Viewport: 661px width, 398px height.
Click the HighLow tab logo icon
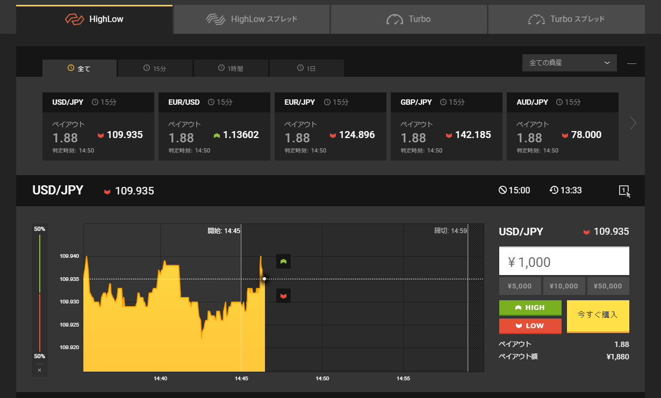(75, 19)
